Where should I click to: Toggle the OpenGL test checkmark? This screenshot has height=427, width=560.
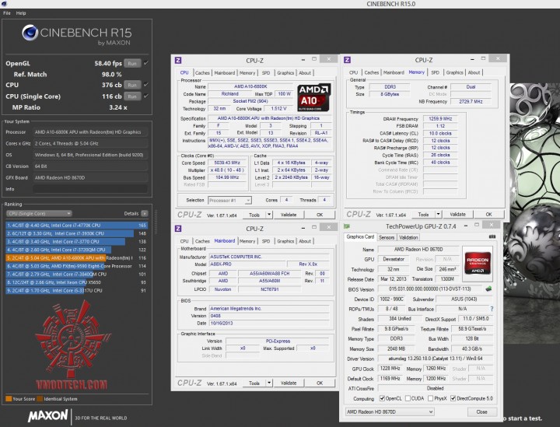(146, 63)
